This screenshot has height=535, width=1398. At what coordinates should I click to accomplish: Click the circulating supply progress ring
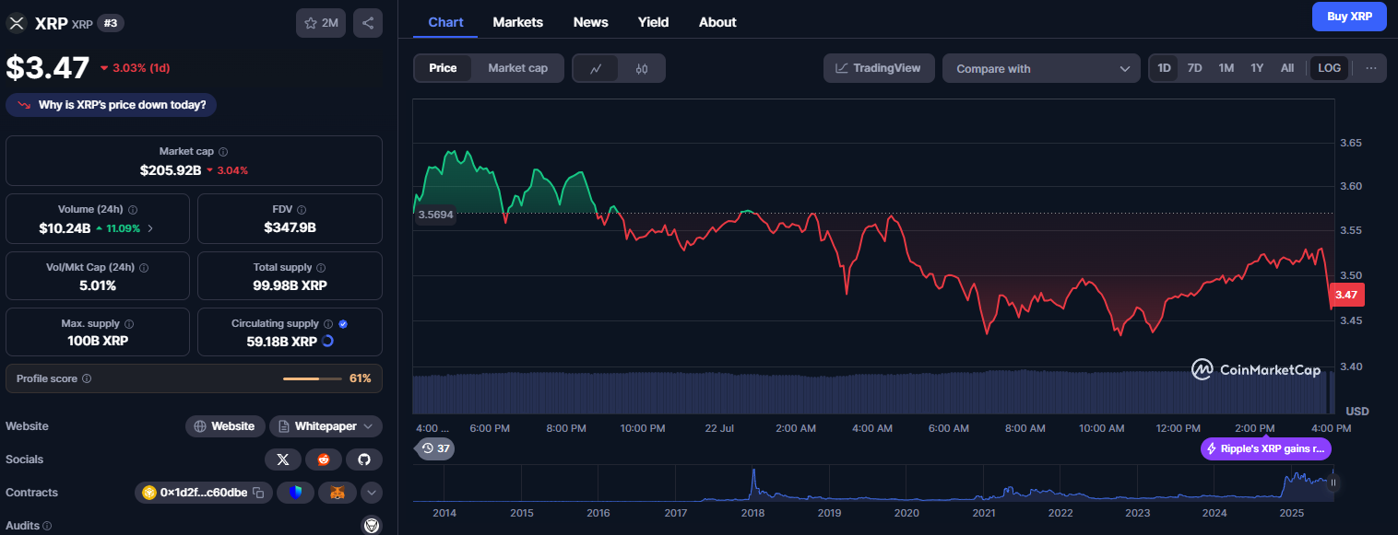pyautogui.click(x=327, y=342)
